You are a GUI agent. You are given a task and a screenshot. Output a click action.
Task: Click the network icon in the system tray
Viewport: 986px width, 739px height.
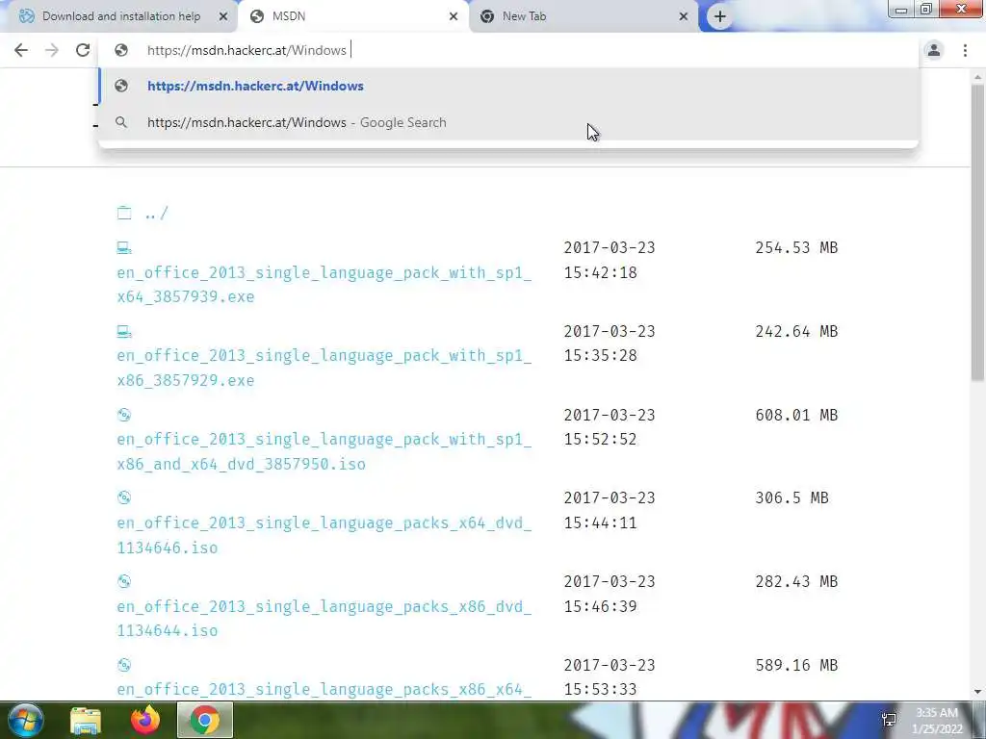[889, 720]
